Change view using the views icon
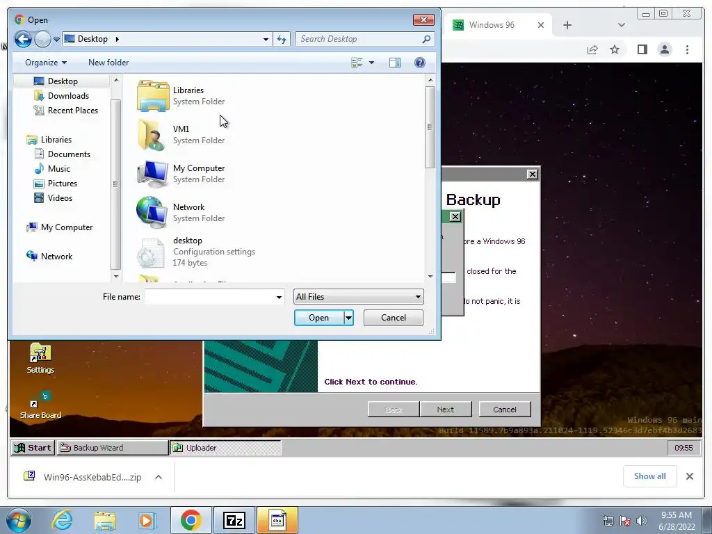Viewport: 712px width, 534px height. tap(357, 63)
